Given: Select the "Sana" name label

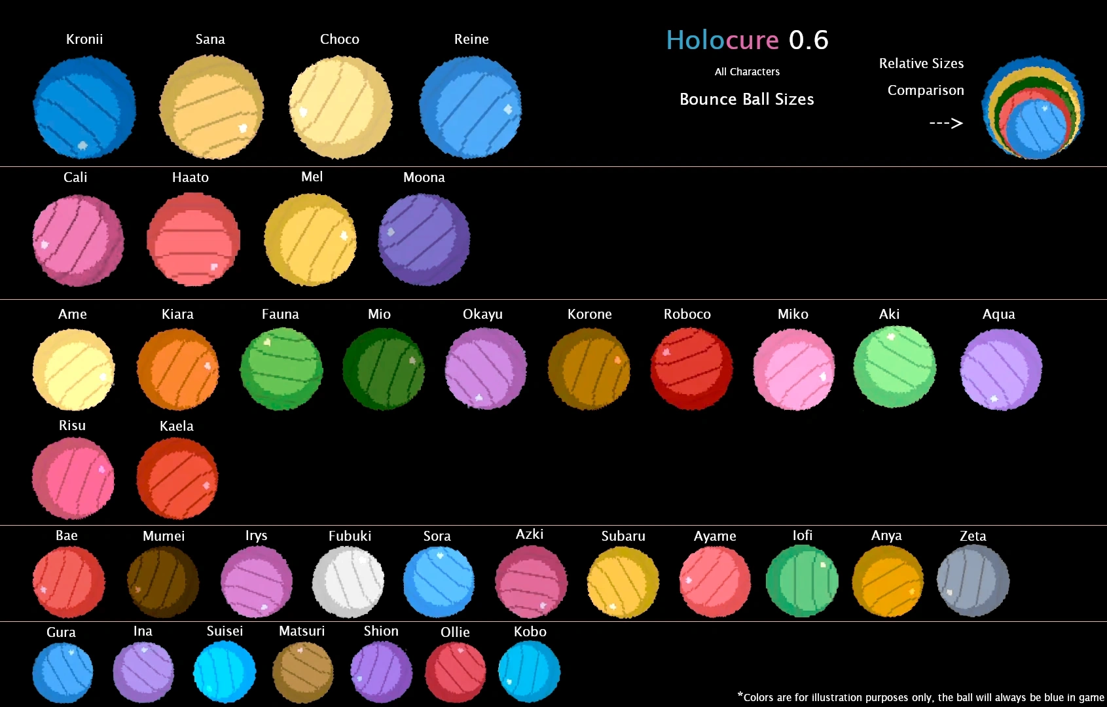Looking at the screenshot, I should (x=210, y=39).
